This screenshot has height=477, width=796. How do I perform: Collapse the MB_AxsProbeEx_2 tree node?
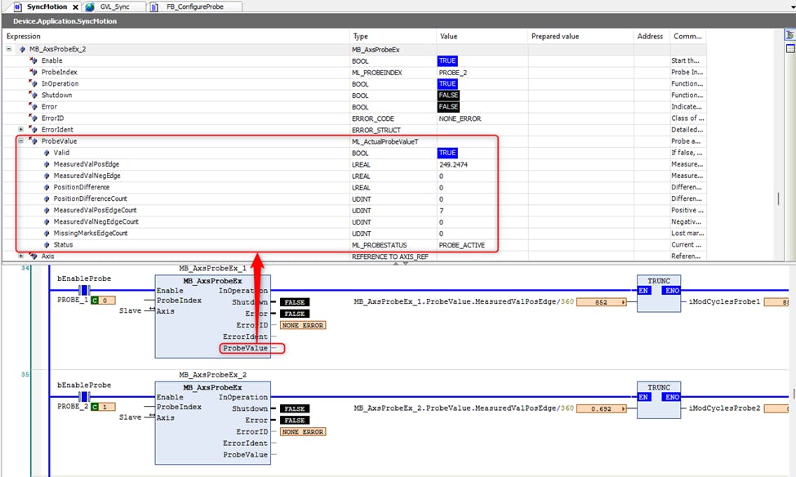click(10, 49)
